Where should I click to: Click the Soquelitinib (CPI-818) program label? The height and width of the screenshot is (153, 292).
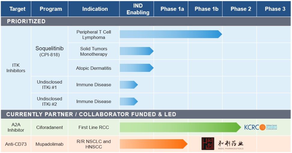50,51
